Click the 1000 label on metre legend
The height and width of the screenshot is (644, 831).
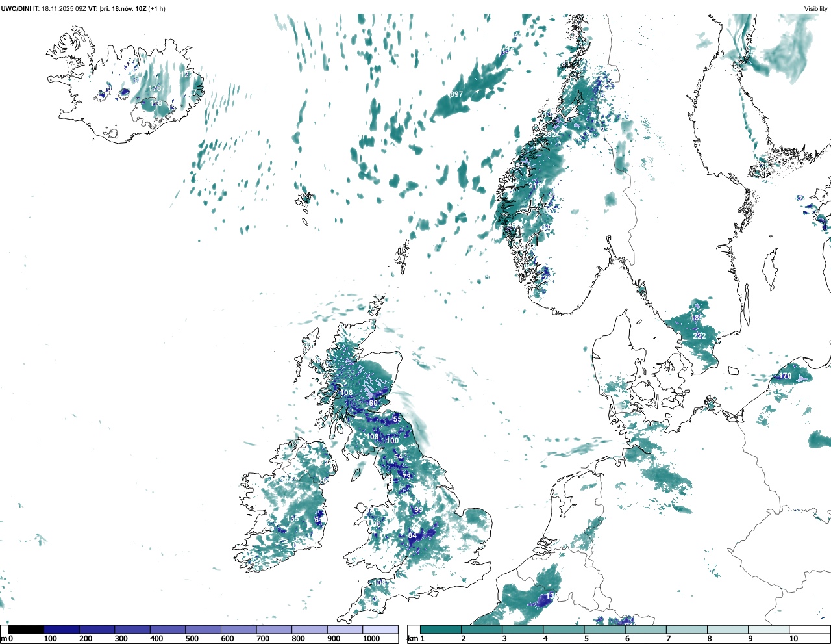click(x=371, y=639)
